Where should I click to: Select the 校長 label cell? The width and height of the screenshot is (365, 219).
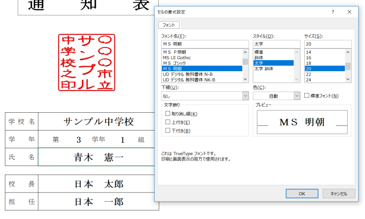pyautogui.click(x=21, y=184)
